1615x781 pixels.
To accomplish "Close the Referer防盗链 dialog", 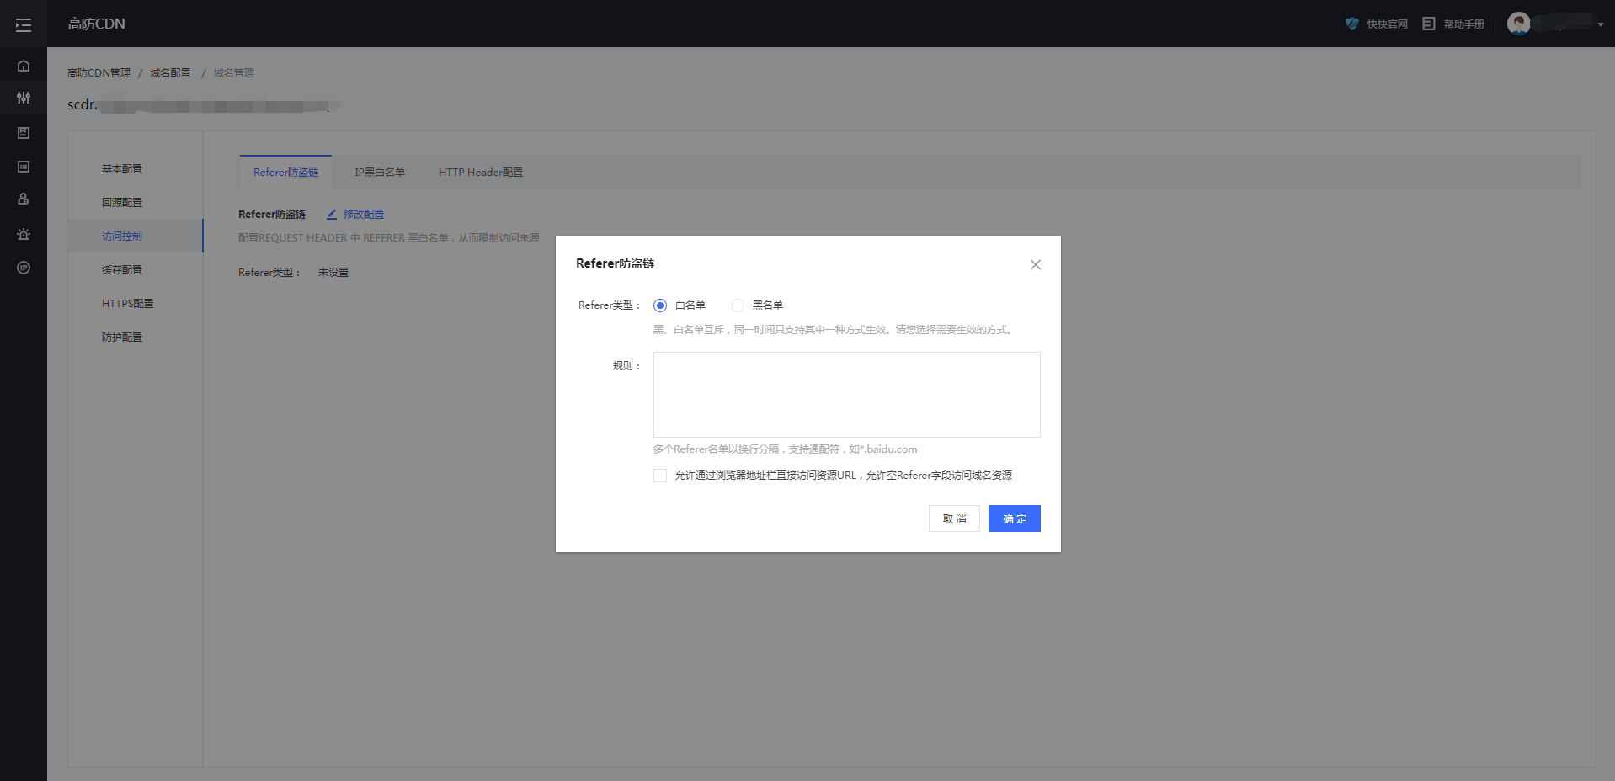I will 1035,265.
